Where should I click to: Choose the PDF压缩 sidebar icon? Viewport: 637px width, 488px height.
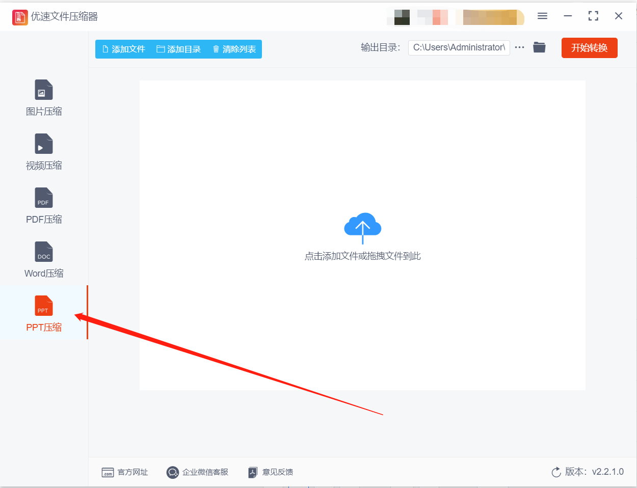pyautogui.click(x=44, y=198)
